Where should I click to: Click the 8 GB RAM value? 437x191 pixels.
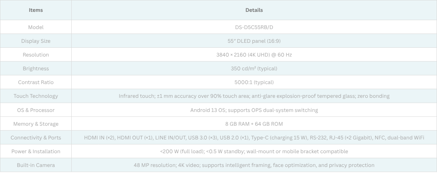pyautogui.click(x=254, y=124)
